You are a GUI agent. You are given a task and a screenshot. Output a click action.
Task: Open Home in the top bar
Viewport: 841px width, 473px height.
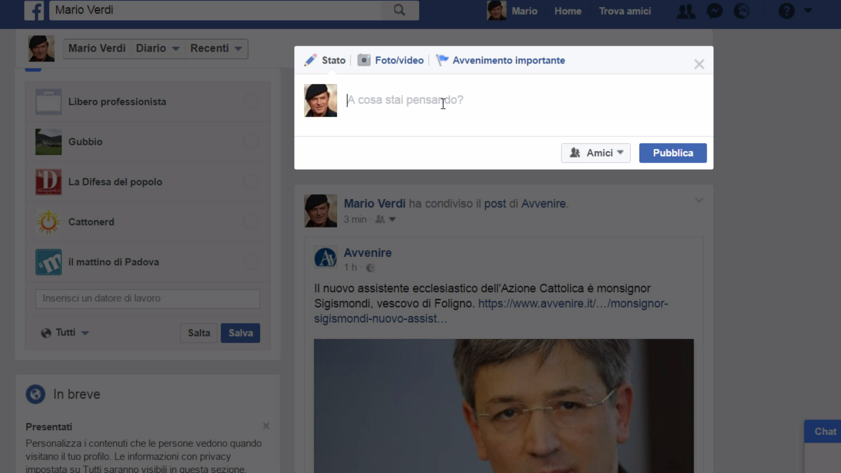click(568, 11)
